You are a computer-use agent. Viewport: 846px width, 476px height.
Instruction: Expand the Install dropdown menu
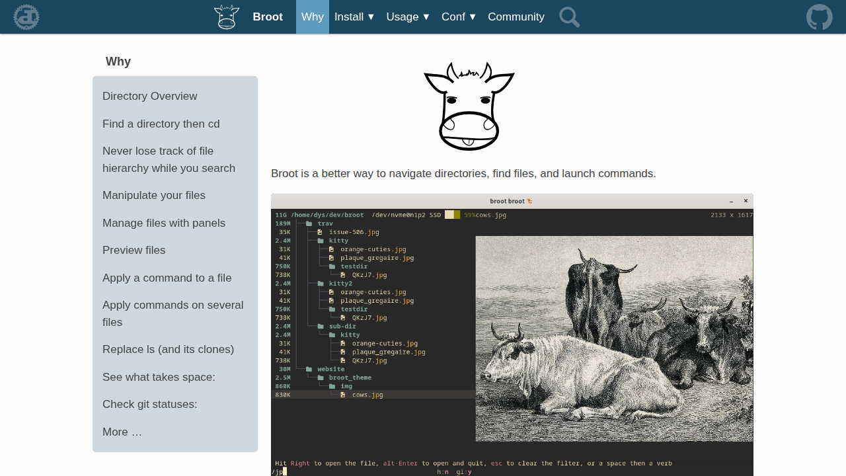tap(354, 17)
